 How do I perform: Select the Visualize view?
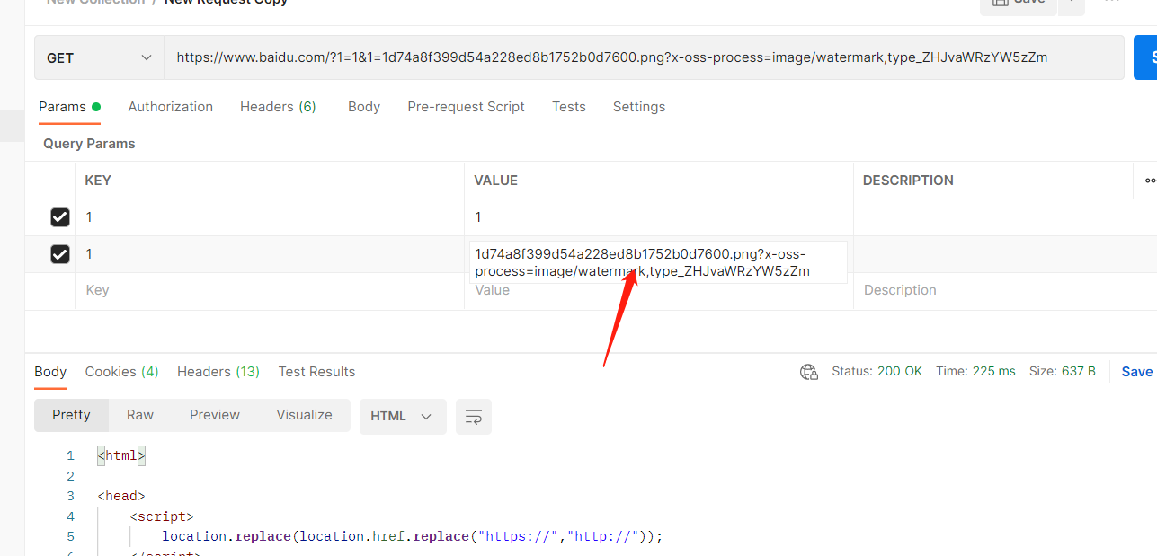point(304,415)
